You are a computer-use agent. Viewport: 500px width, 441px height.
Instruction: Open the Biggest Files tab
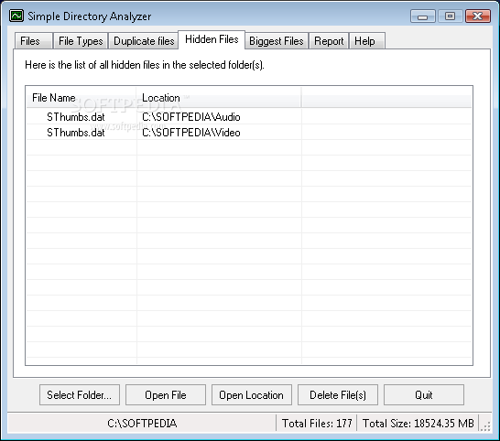277,41
